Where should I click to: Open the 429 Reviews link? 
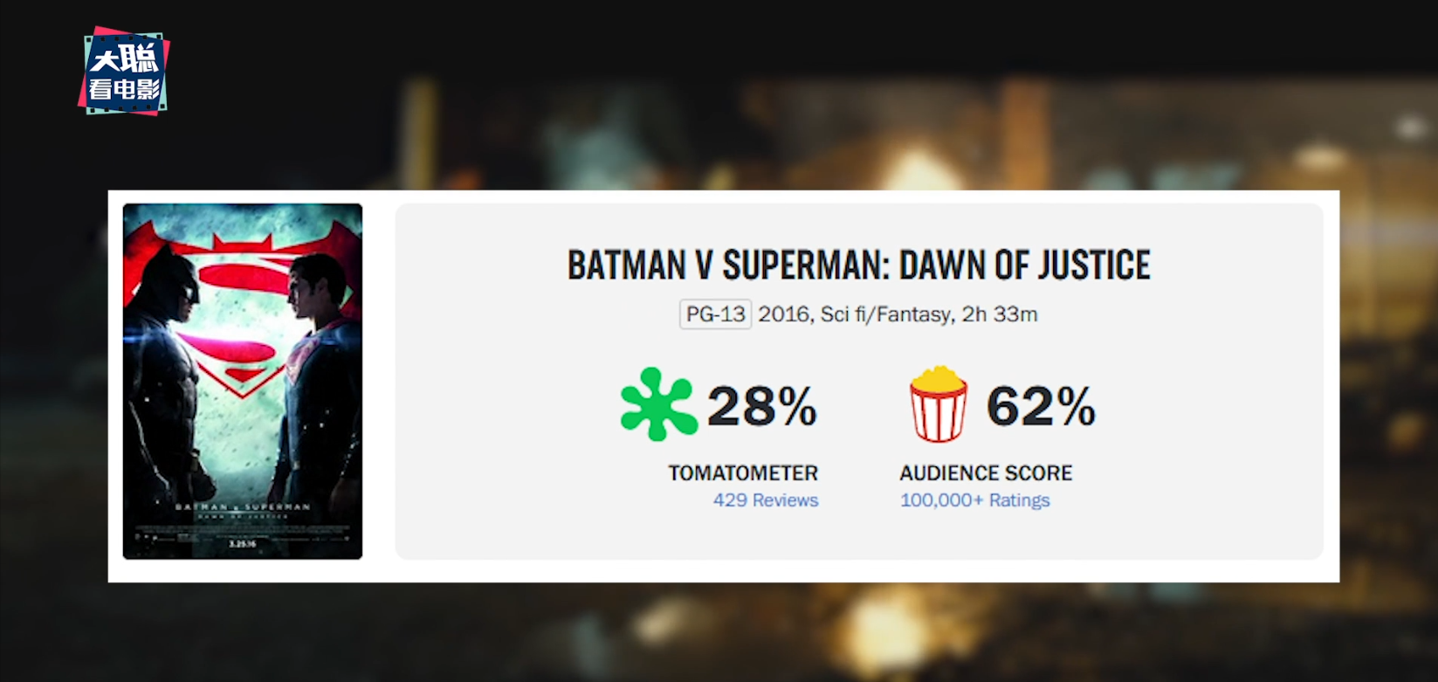766,500
